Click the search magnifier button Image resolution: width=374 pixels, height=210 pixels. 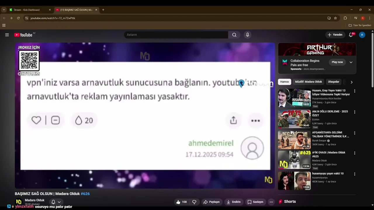point(234,35)
